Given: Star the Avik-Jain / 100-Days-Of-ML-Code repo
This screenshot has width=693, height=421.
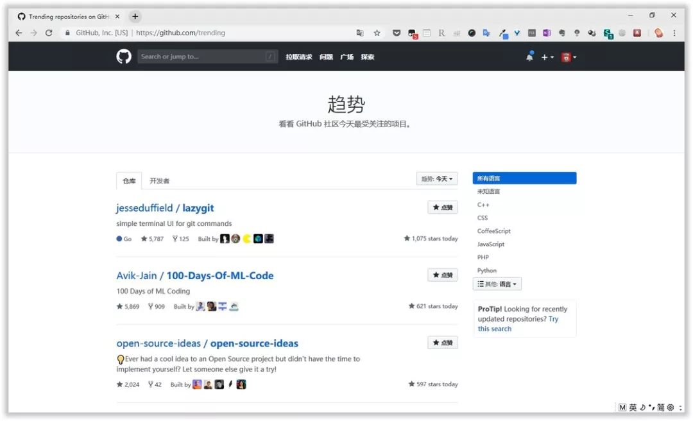Looking at the screenshot, I should [442, 275].
